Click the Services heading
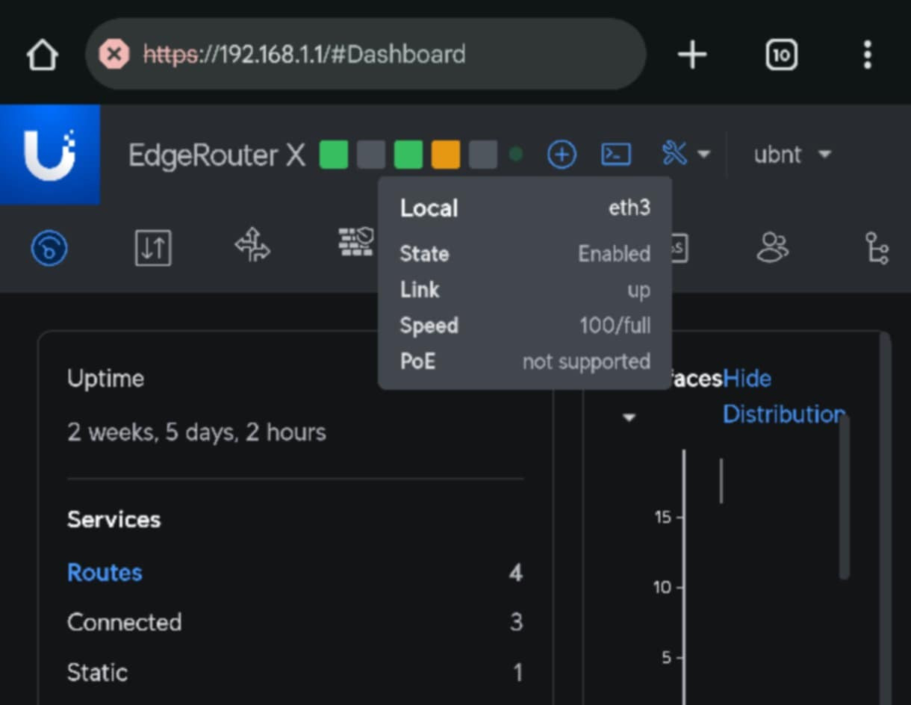This screenshot has height=705, width=911. tap(114, 520)
